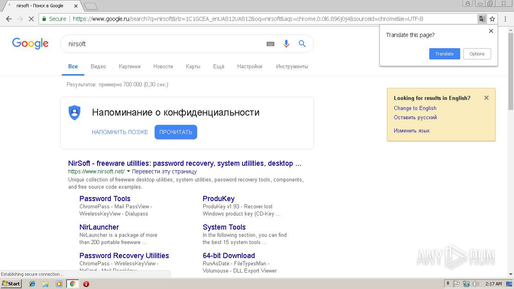Click the volume icon in system tray

pos(476,284)
